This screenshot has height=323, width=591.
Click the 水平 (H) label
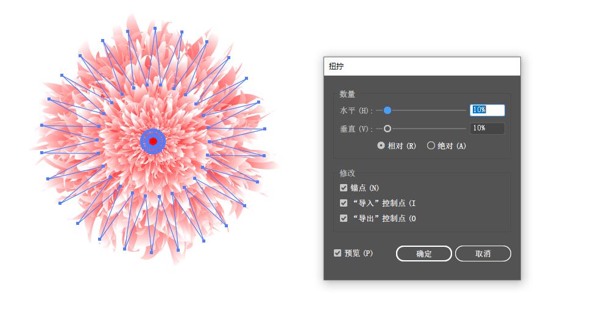coord(356,110)
